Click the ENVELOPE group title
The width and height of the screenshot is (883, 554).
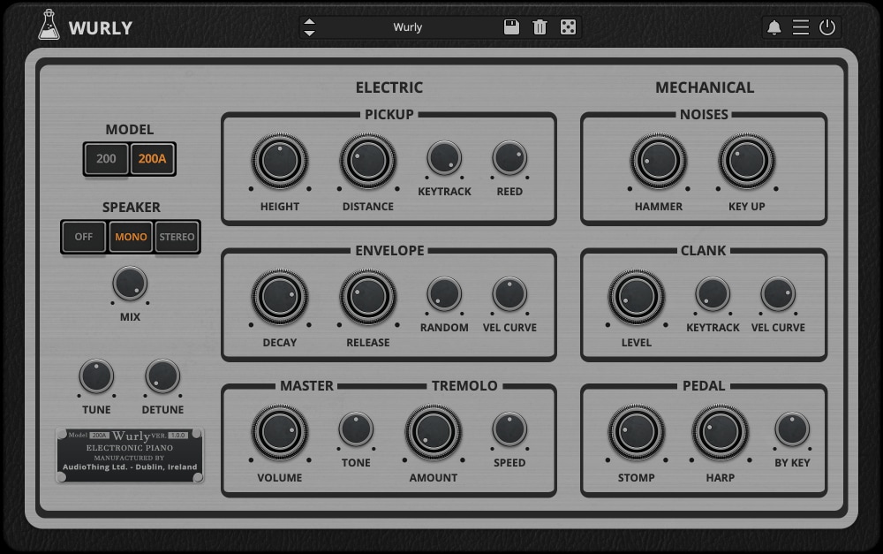(389, 250)
